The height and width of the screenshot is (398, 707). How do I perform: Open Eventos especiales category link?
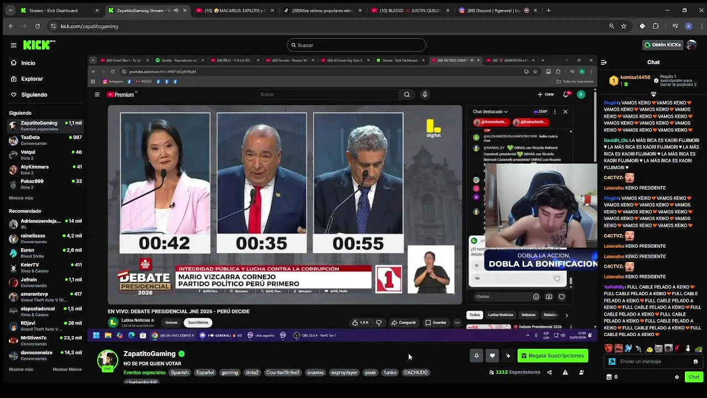pos(144,373)
